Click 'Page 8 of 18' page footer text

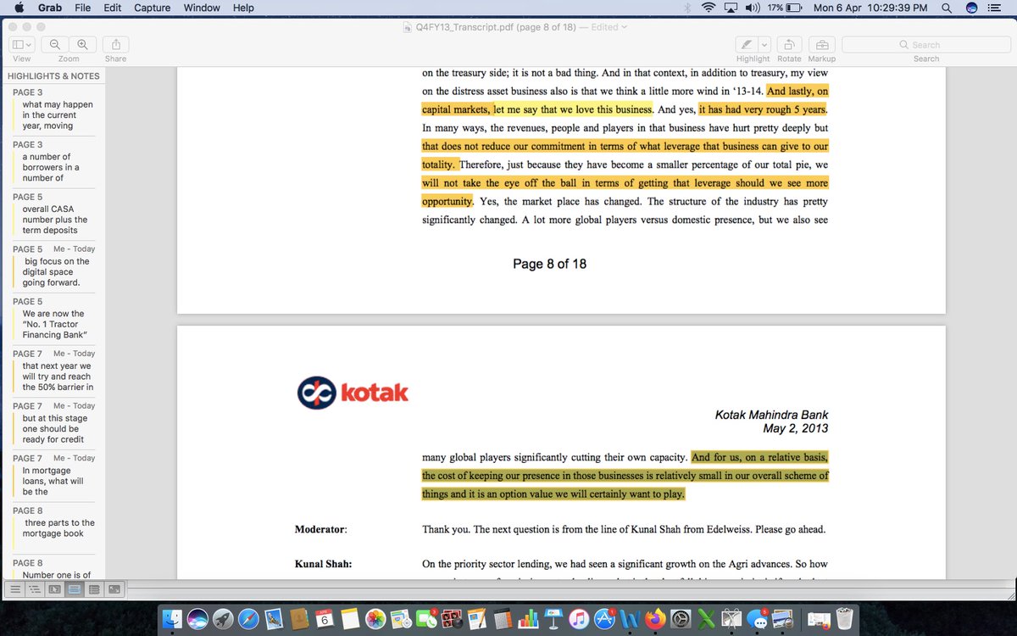(549, 264)
